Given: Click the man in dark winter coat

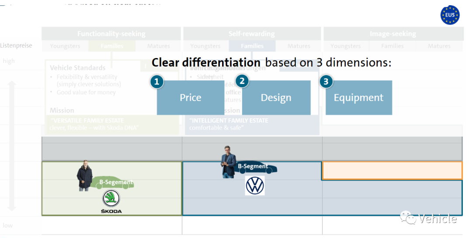Looking at the screenshot, I should 85,176.
